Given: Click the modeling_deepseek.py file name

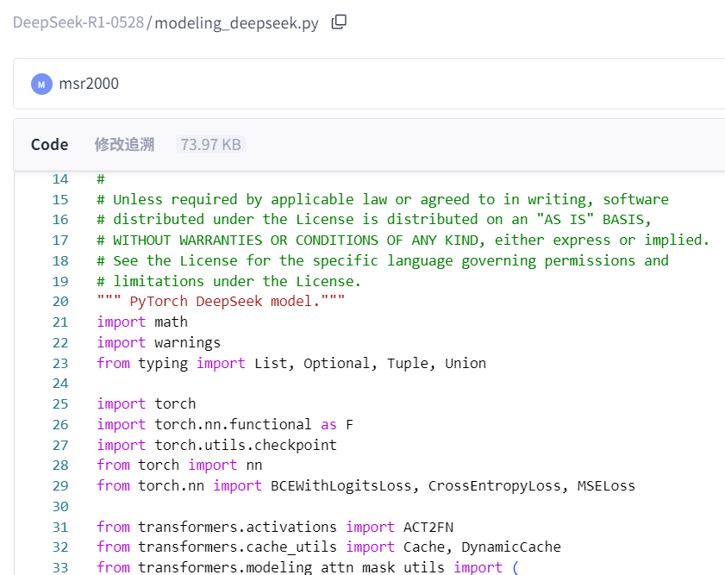Looking at the screenshot, I should coord(236,22).
